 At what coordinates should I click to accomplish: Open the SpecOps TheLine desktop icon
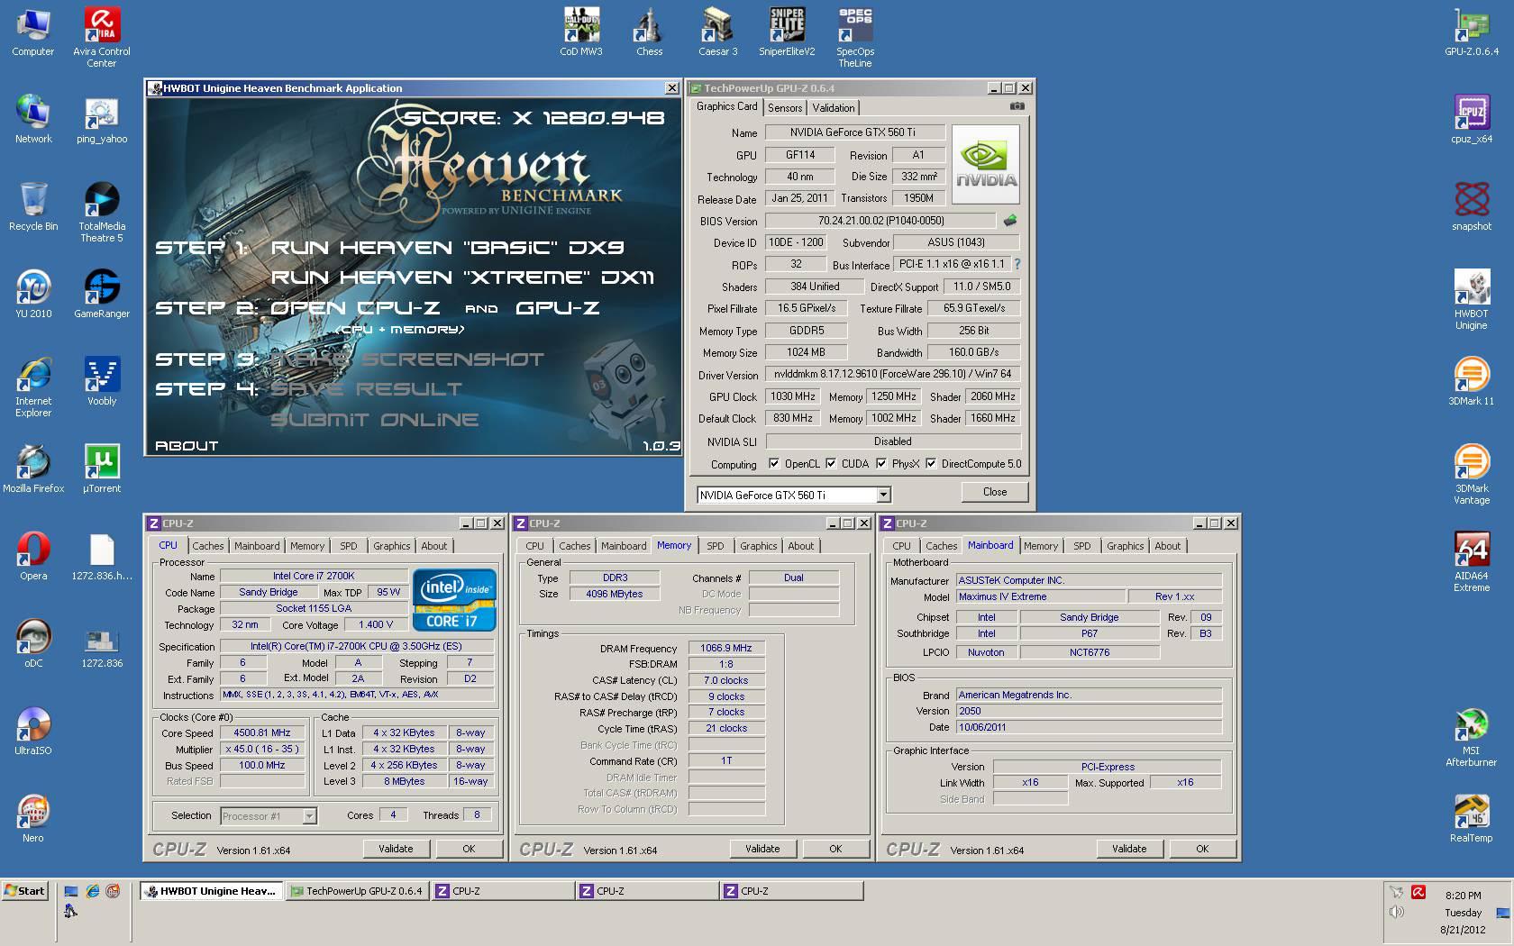pos(855,36)
